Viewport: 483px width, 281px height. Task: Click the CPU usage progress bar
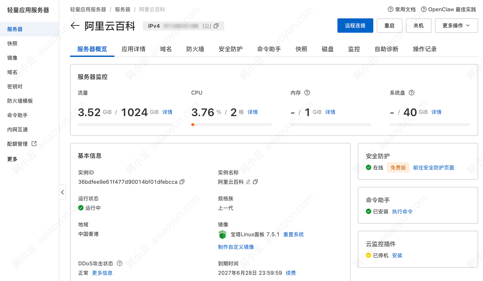tap(232, 125)
